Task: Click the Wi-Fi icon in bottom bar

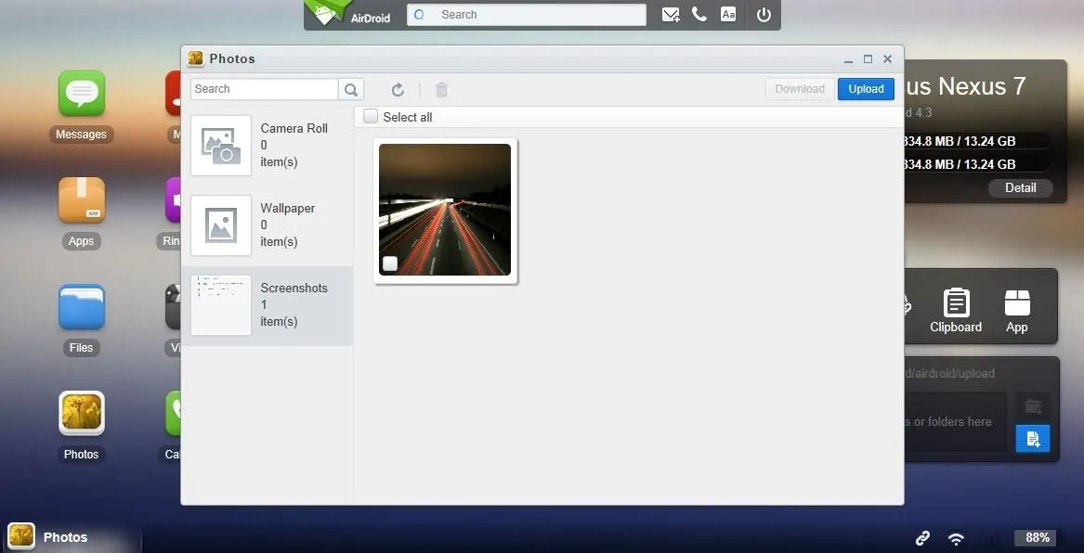Action: [956, 538]
